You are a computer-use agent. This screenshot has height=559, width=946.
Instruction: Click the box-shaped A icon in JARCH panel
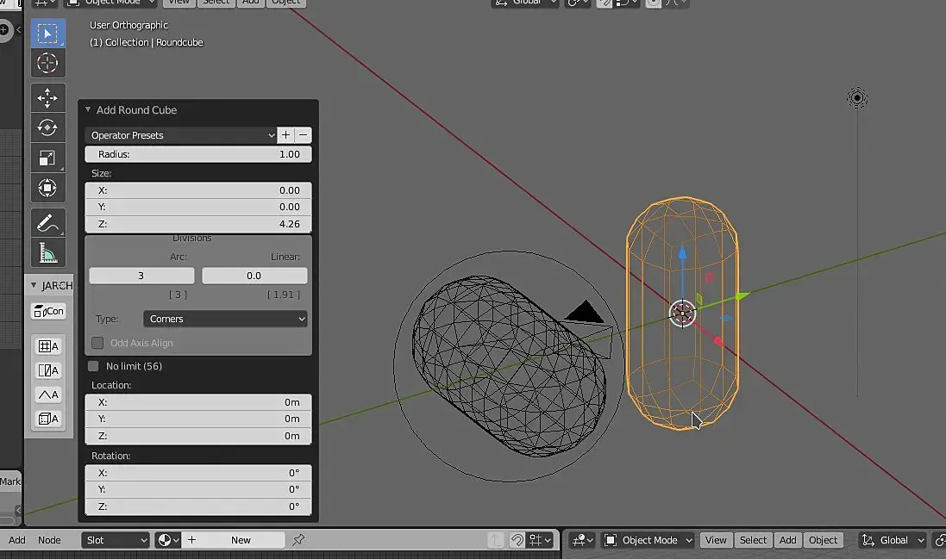(48, 419)
